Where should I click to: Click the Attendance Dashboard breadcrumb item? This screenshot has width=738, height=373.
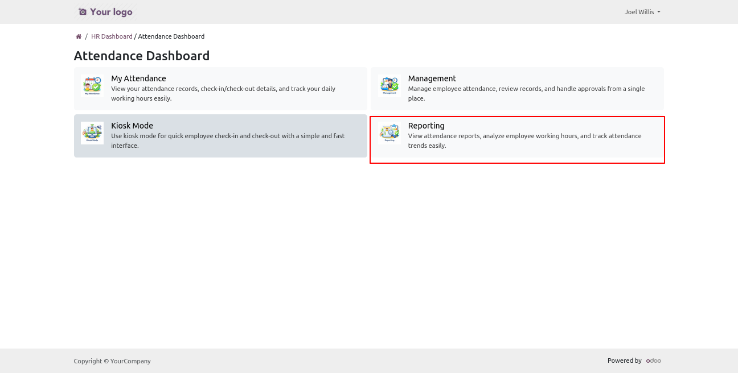tap(171, 36)
